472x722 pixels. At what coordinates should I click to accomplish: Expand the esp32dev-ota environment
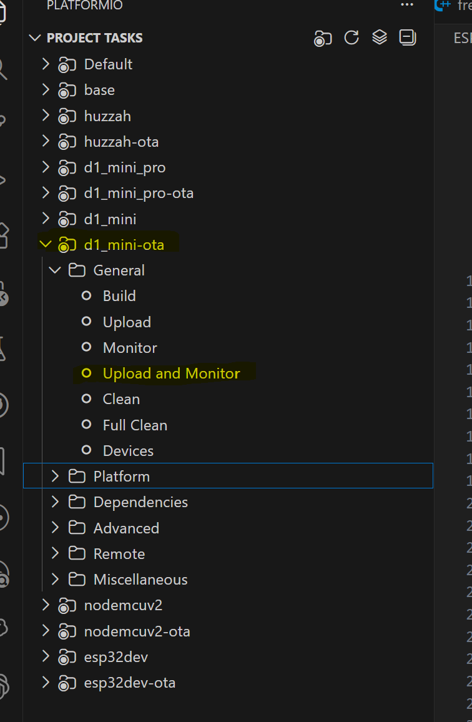45,683
